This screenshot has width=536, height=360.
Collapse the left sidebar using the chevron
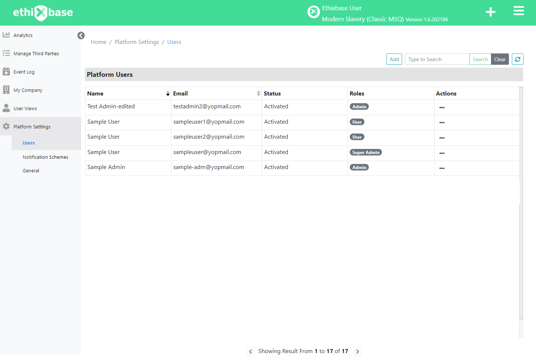[81, 35]
